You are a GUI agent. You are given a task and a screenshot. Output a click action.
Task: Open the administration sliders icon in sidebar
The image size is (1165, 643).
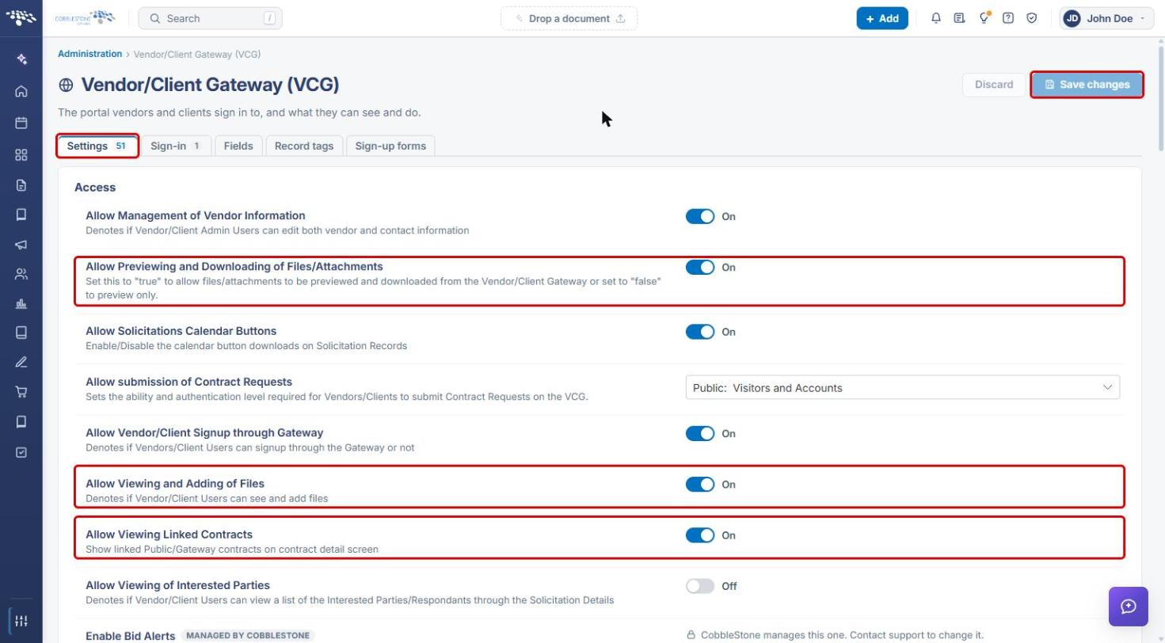click(21, 621)
